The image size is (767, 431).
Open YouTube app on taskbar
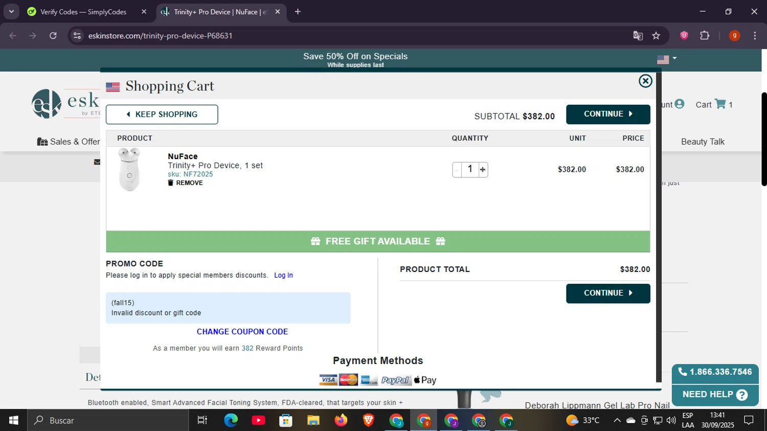coord(258,420)
